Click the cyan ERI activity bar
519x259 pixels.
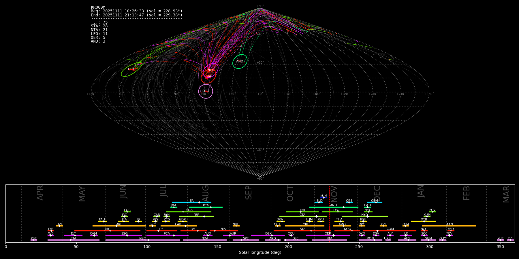pyautogui.click(x=191, y=202)
